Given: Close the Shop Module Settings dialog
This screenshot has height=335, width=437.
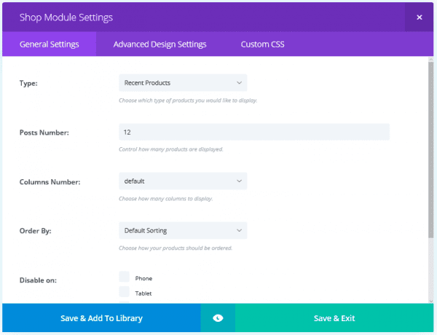Looking at the screenshot, I should pyautogui.click(x=419, y=17).
